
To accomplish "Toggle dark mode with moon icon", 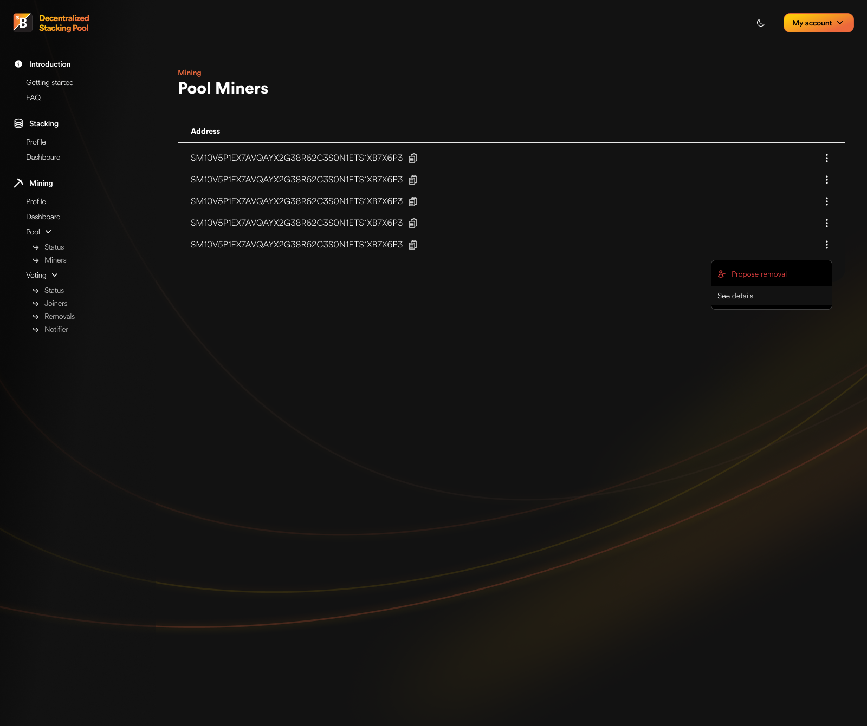I will [x=761, y=23].
